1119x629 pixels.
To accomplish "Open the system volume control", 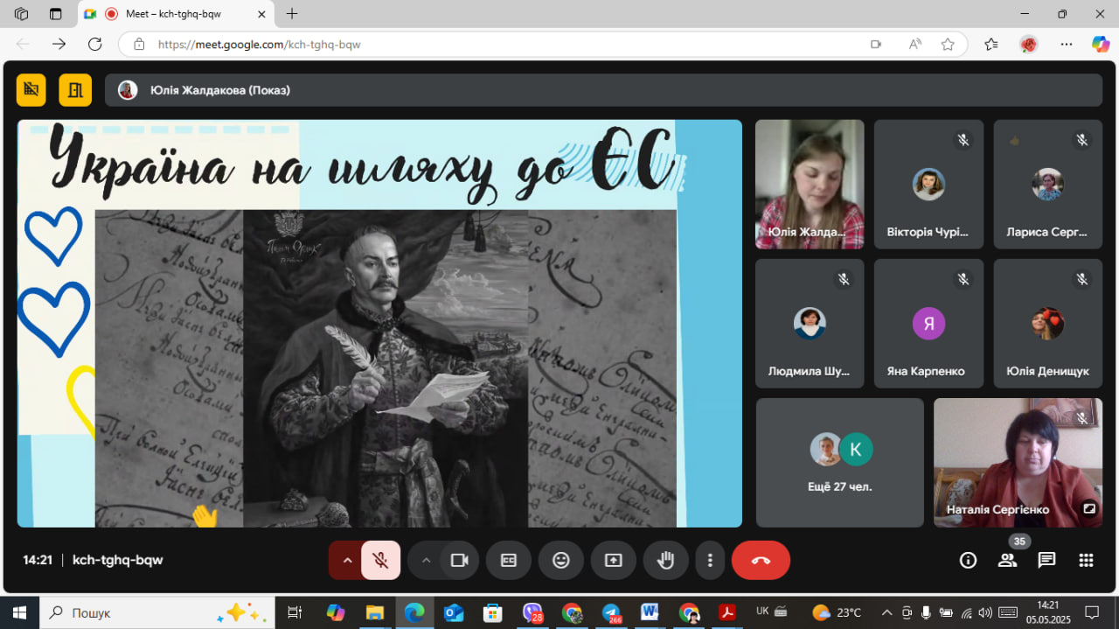I will click(986, 612).
